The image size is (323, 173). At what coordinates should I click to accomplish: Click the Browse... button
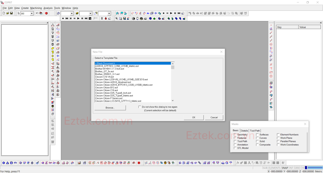(x=110, y=107)
